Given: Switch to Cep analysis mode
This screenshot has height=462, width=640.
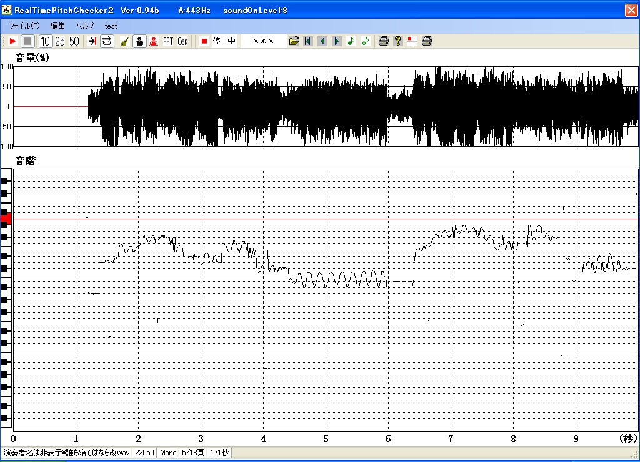Looking at the screenshot, I should coord(182,41).
